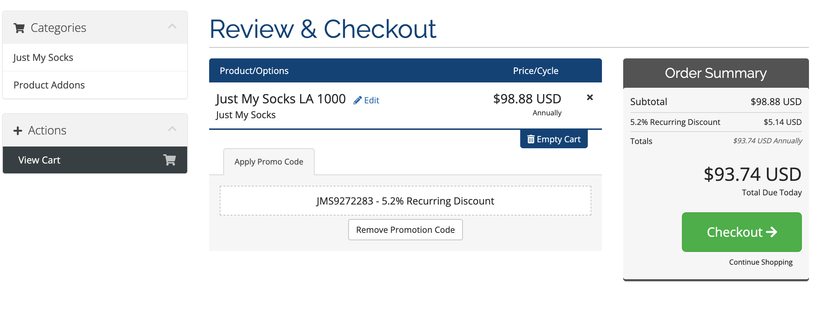
Task: Click the 5.2% Recurring Discount label
Action: point(675,122)
